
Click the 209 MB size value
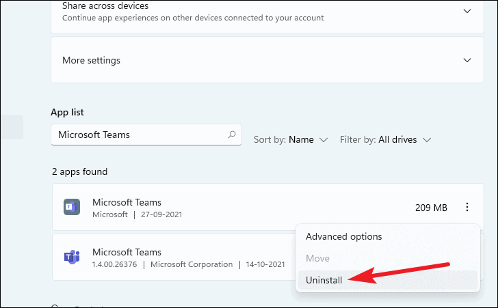[x=431, y=208]
